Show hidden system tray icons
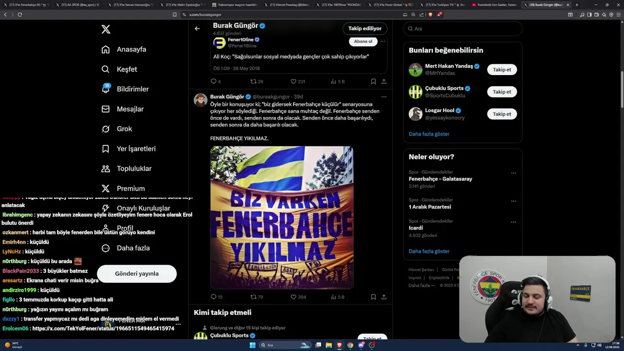Viewport: 624px width, 351px height. pyautogui.click(x=578, y=345)
